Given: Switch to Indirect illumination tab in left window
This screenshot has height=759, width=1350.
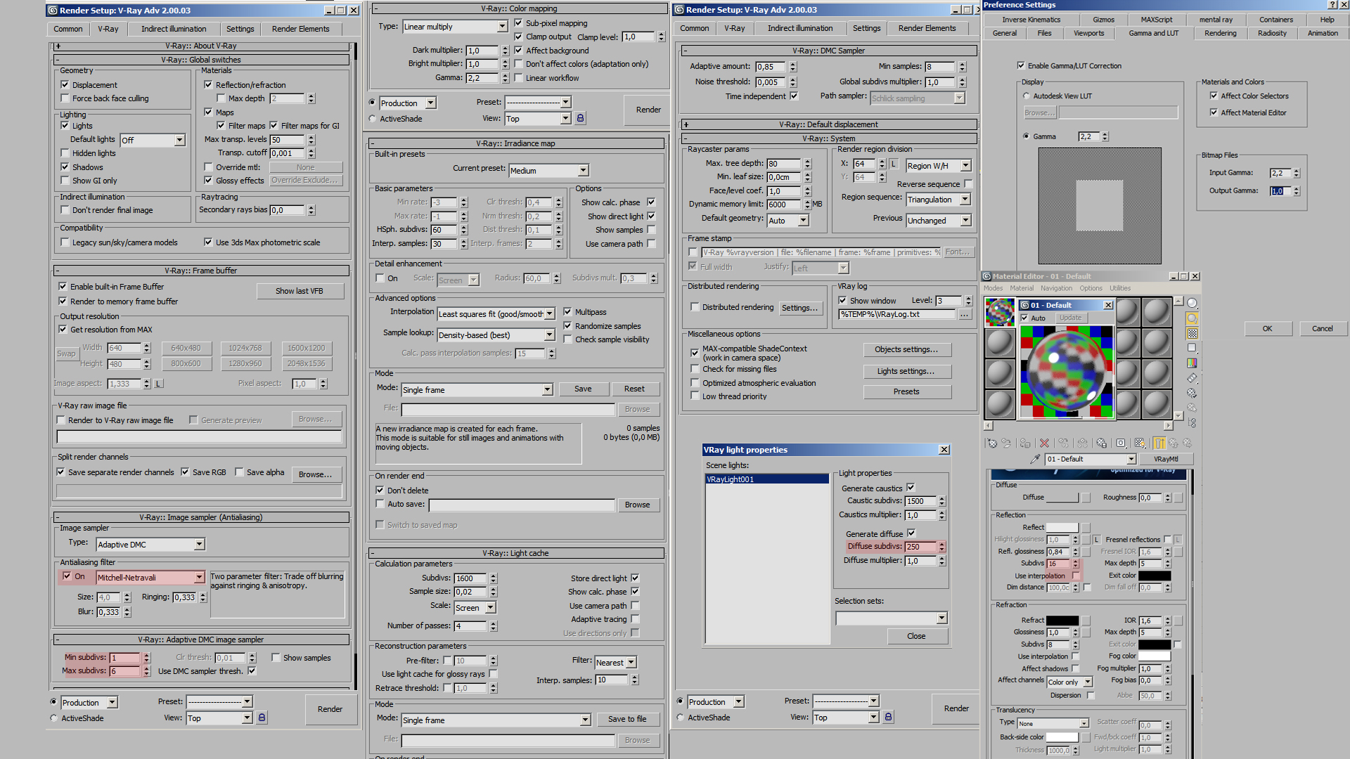Looking at the screenshot, I should point(174,29).
